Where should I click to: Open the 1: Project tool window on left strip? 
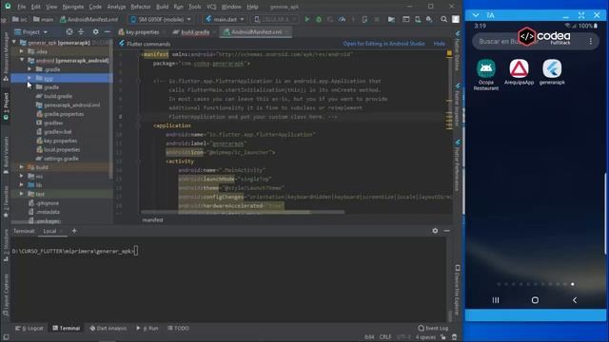click(6, 106)
